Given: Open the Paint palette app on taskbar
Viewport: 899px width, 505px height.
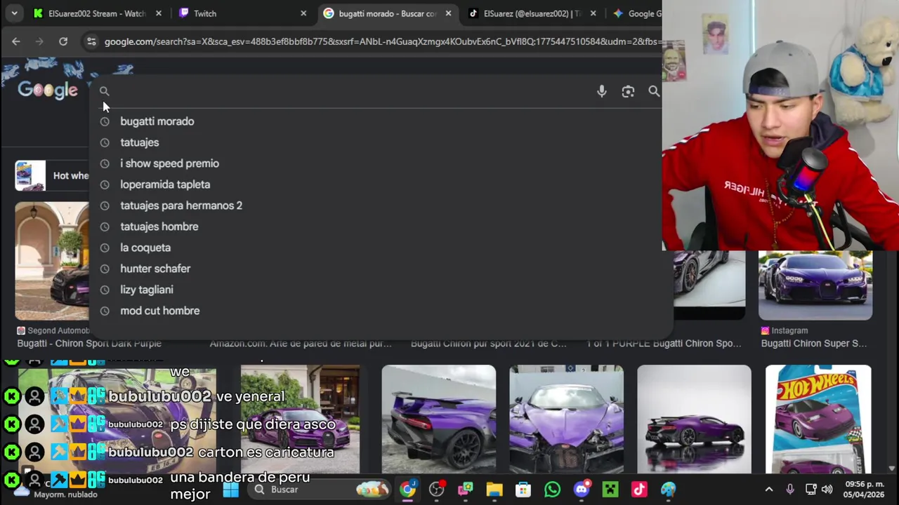Looking at the screenshot, I should [x=668, y=490].
